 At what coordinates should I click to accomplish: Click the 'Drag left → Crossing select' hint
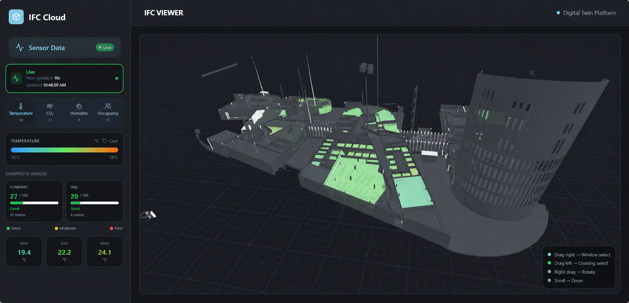581,263
